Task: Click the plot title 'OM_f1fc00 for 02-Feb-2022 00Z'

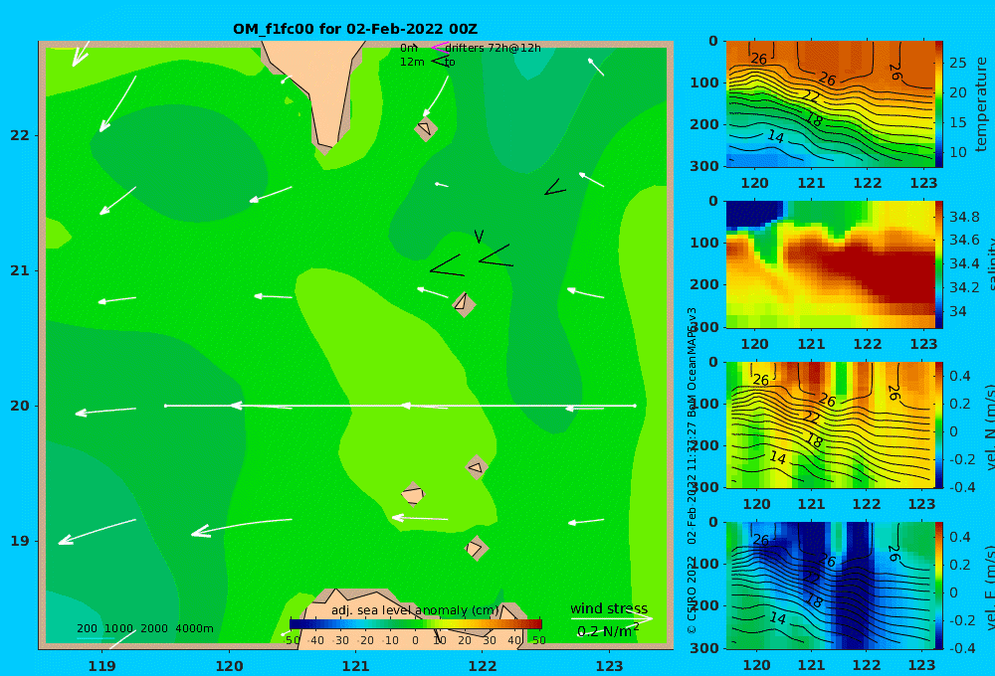Action: 355,29
